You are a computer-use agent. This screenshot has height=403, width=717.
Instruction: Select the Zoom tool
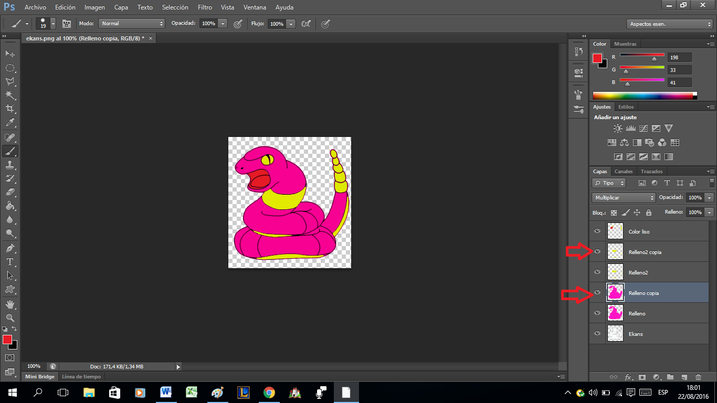(x=10, y=317)
